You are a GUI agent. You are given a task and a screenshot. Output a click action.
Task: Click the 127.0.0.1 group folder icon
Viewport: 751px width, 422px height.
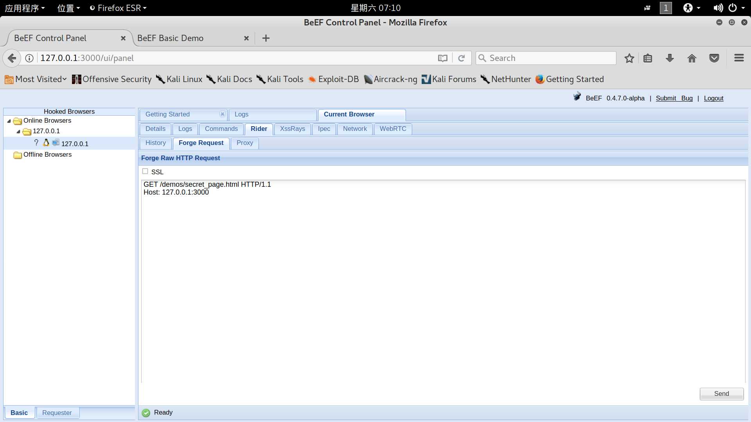pyautogui.click(x=27, y=132)
